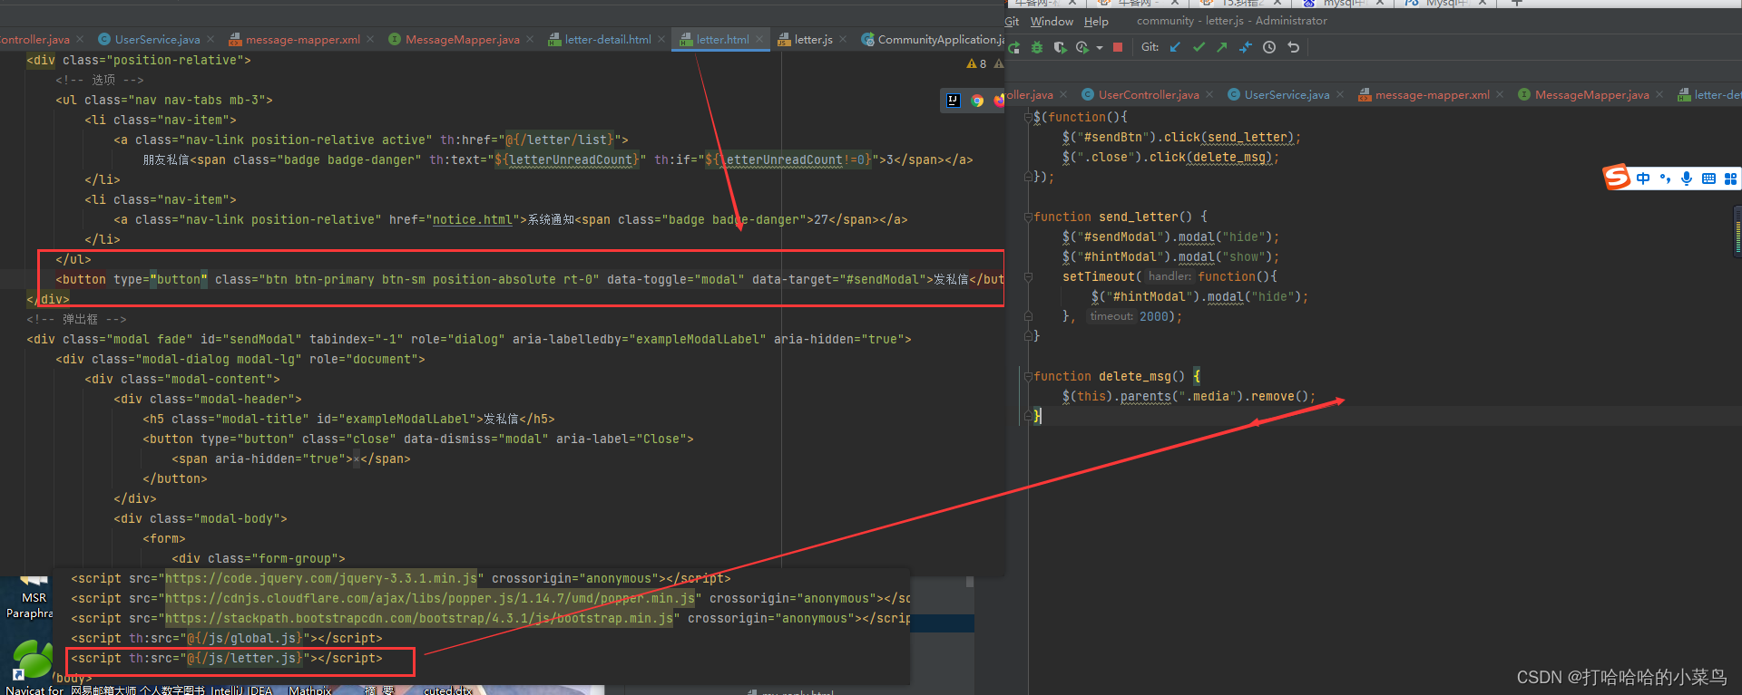Viewport: 1742px width, 695px height.
Task: Click the #sendModal data-target value
Action: [882, 279]
